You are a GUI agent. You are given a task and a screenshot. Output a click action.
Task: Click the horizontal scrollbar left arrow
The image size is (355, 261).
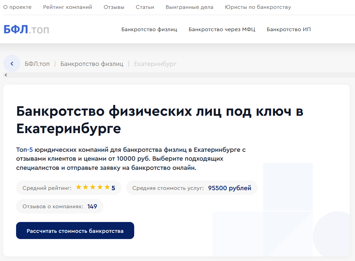(6, 75)
